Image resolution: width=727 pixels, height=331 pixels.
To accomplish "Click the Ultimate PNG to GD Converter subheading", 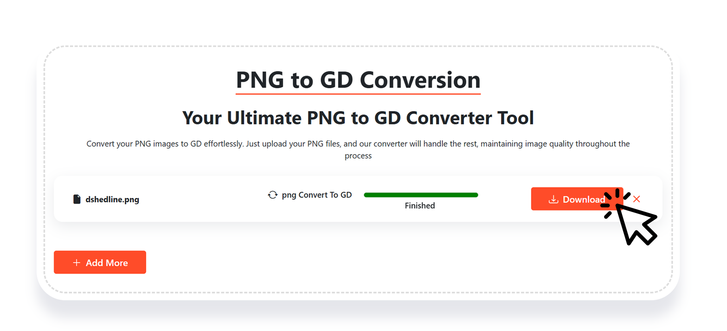I will 358,118.
